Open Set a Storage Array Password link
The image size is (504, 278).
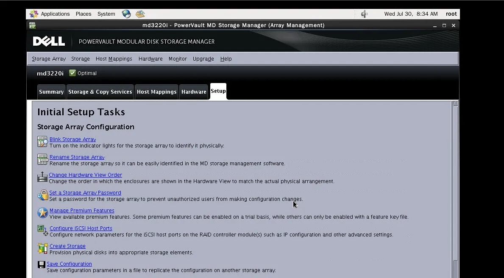click(85, 192)
